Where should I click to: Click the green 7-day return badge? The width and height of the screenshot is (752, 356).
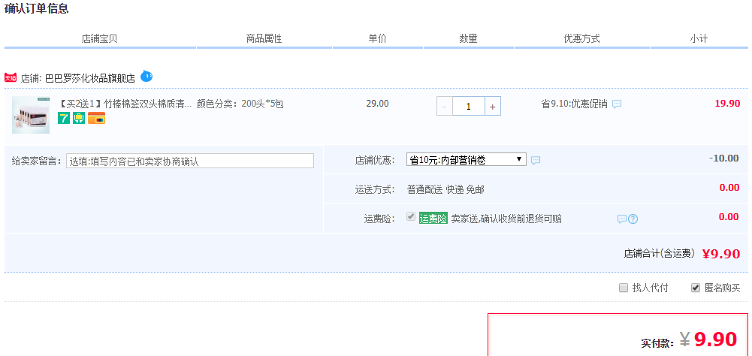(x=64, y=118)
